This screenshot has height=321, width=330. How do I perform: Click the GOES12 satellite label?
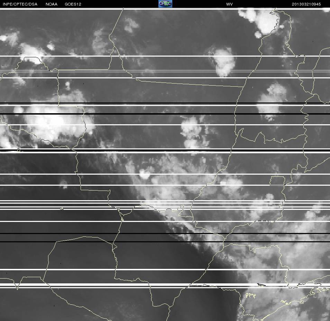pyautogui.click(x=73, y=4)
